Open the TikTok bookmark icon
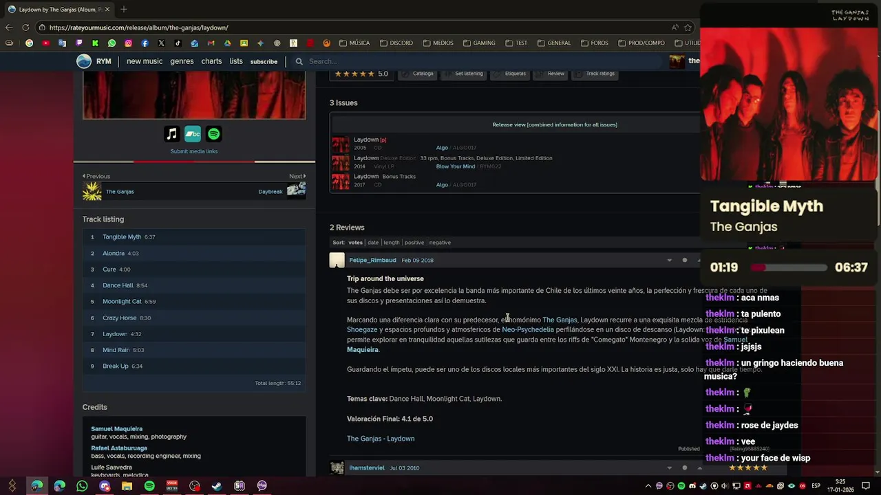The width and height of the screenshot is (881, 495). (x=178, y=43)
